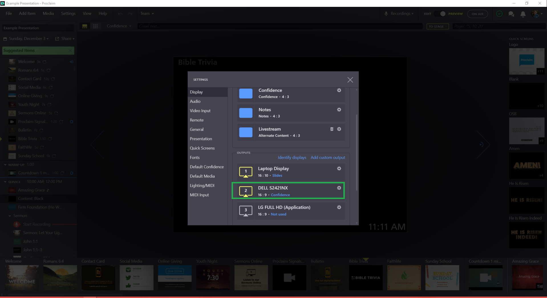The height and width of the screenshot is (298, 547).
Task: Select the General settings tab
Action: [208, 129]
